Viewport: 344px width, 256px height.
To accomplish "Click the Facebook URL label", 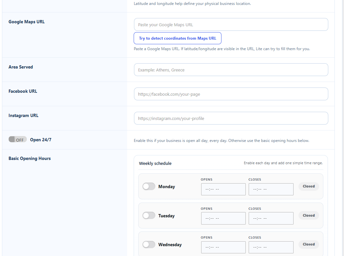I will click(x=23, y=91).
